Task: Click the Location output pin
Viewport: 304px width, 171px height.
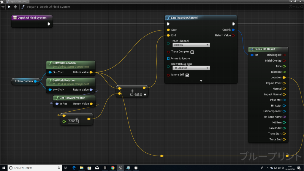Action: (284, 77)
